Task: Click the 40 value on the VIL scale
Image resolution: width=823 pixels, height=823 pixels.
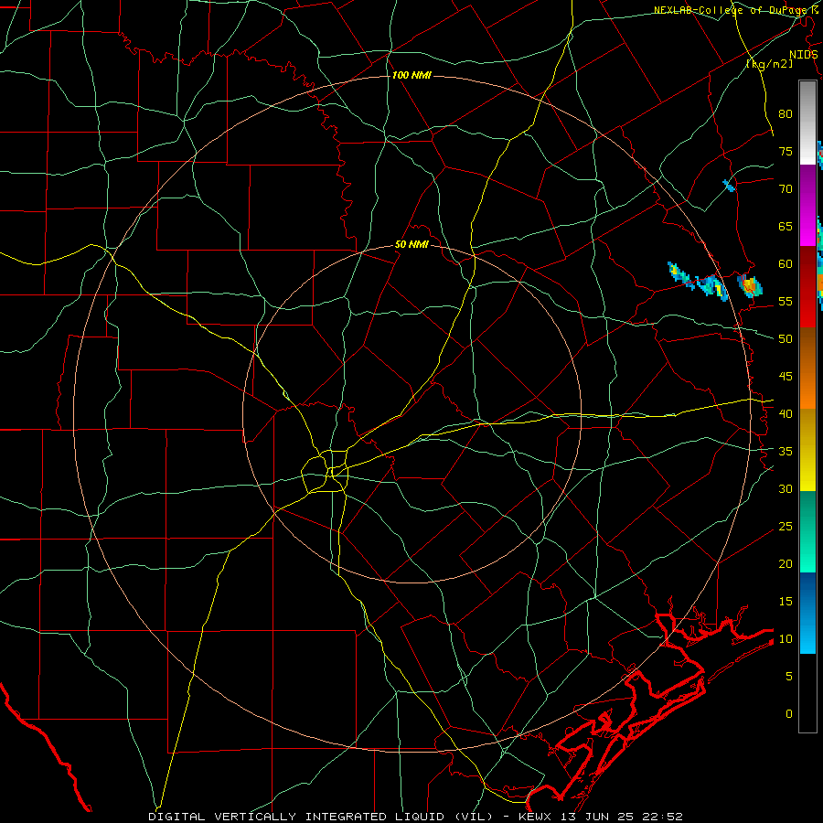Action: click(x=786, y=413)
